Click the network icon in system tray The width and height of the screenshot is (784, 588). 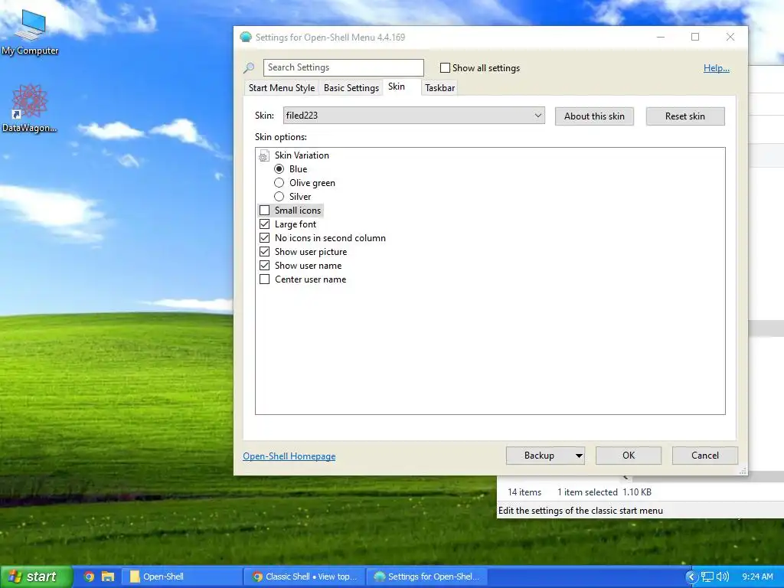click(707, 577)
